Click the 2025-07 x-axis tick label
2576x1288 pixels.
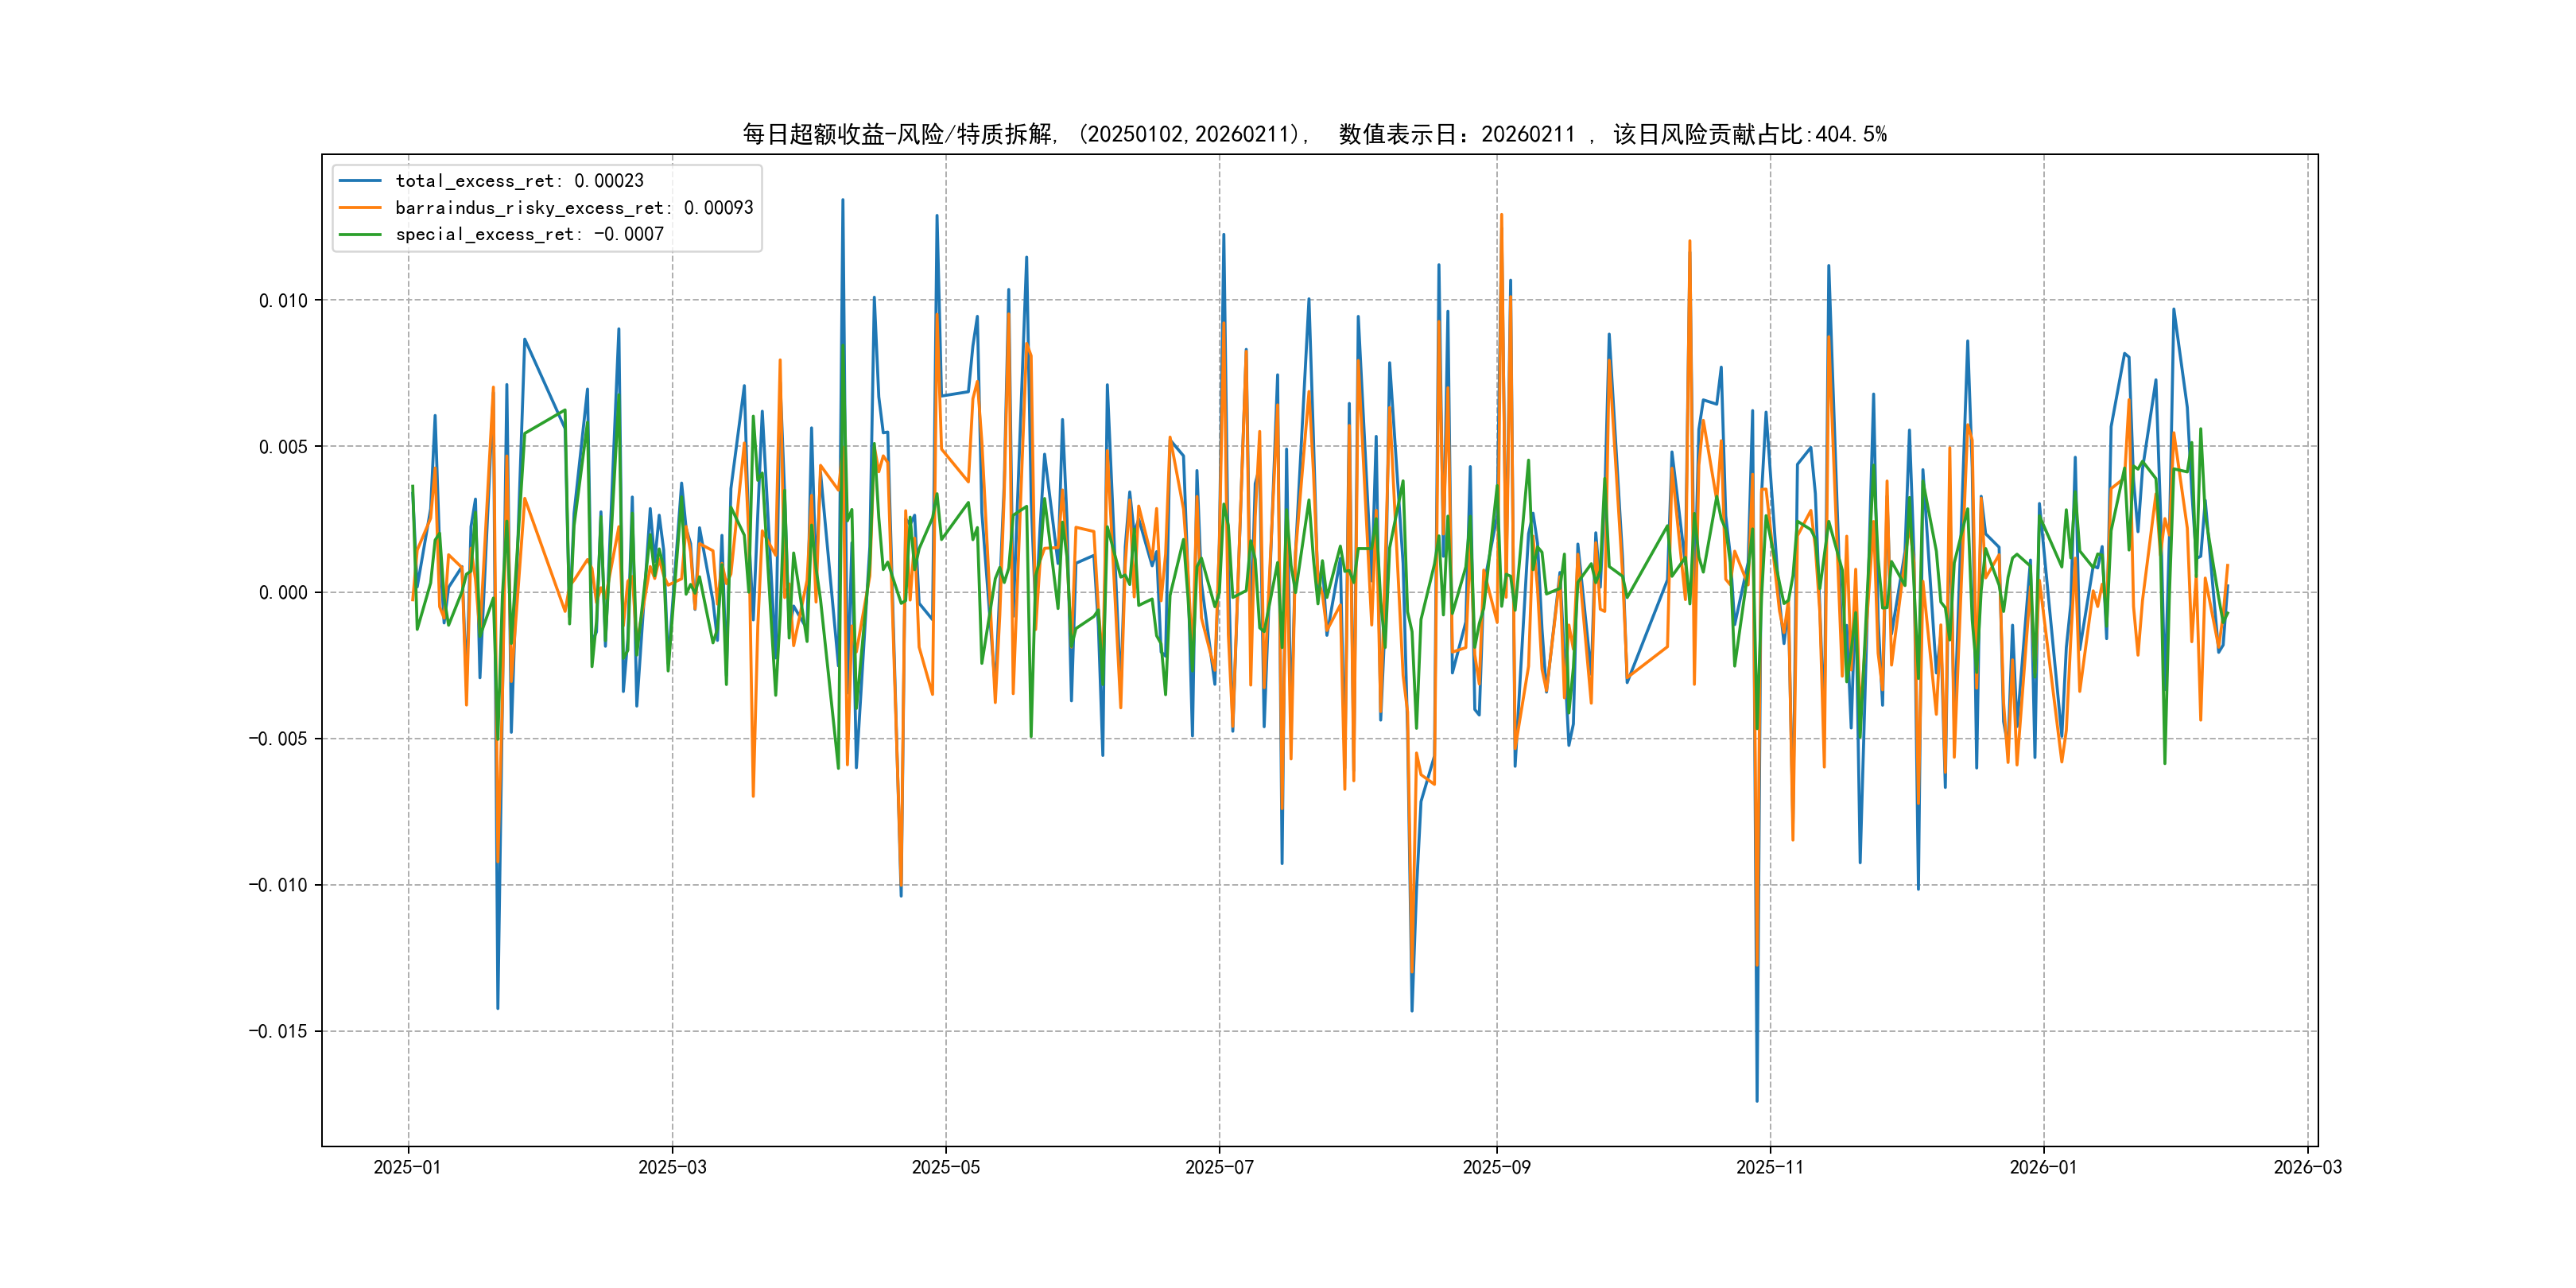pyautogui.click(x=1219, y=1167)
